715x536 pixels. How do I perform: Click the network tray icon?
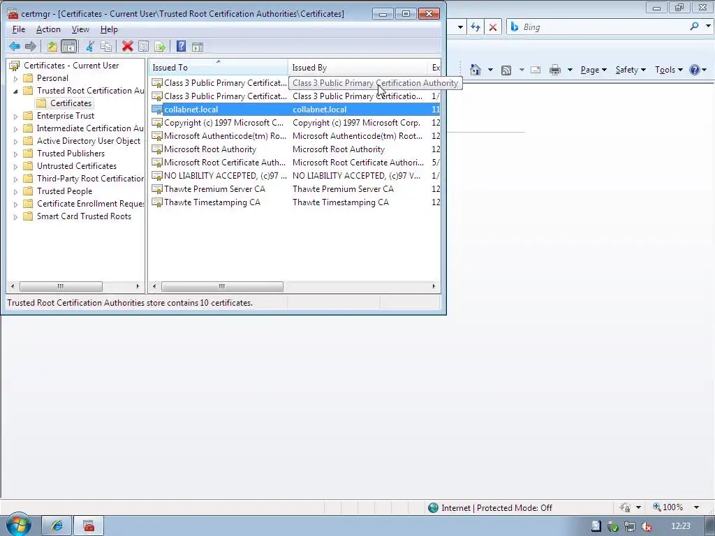[x=630, y=526]
